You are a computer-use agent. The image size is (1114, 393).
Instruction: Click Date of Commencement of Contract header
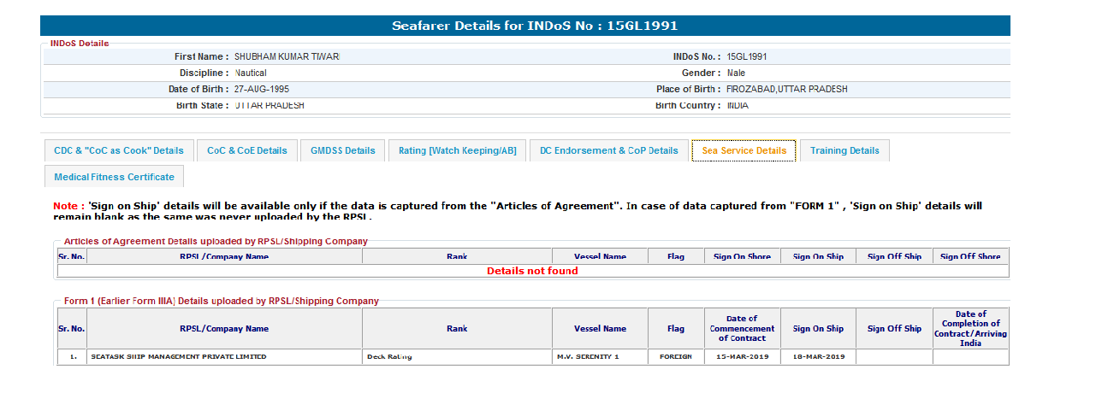click(x=742, y=329)
